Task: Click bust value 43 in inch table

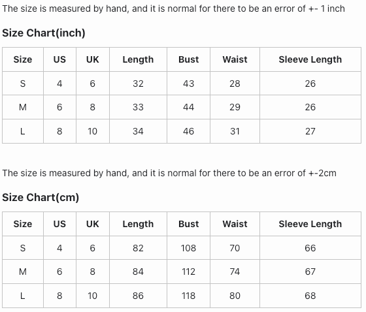Action: point(189,84)
